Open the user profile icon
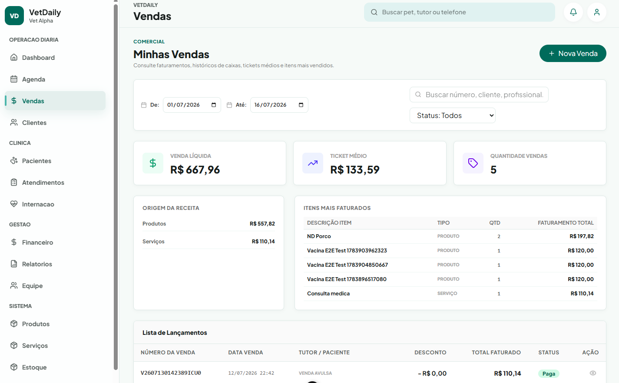The height and width of the screenshot is (383, 619). 597,12
